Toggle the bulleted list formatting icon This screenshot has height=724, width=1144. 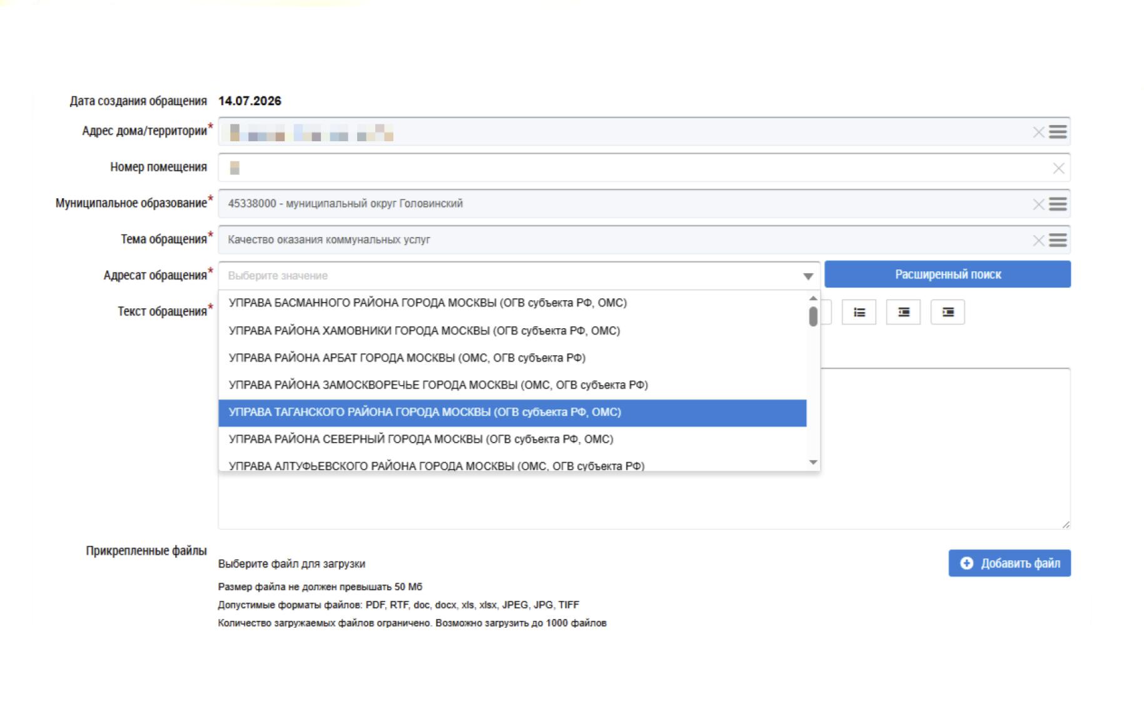coord(859,312)
